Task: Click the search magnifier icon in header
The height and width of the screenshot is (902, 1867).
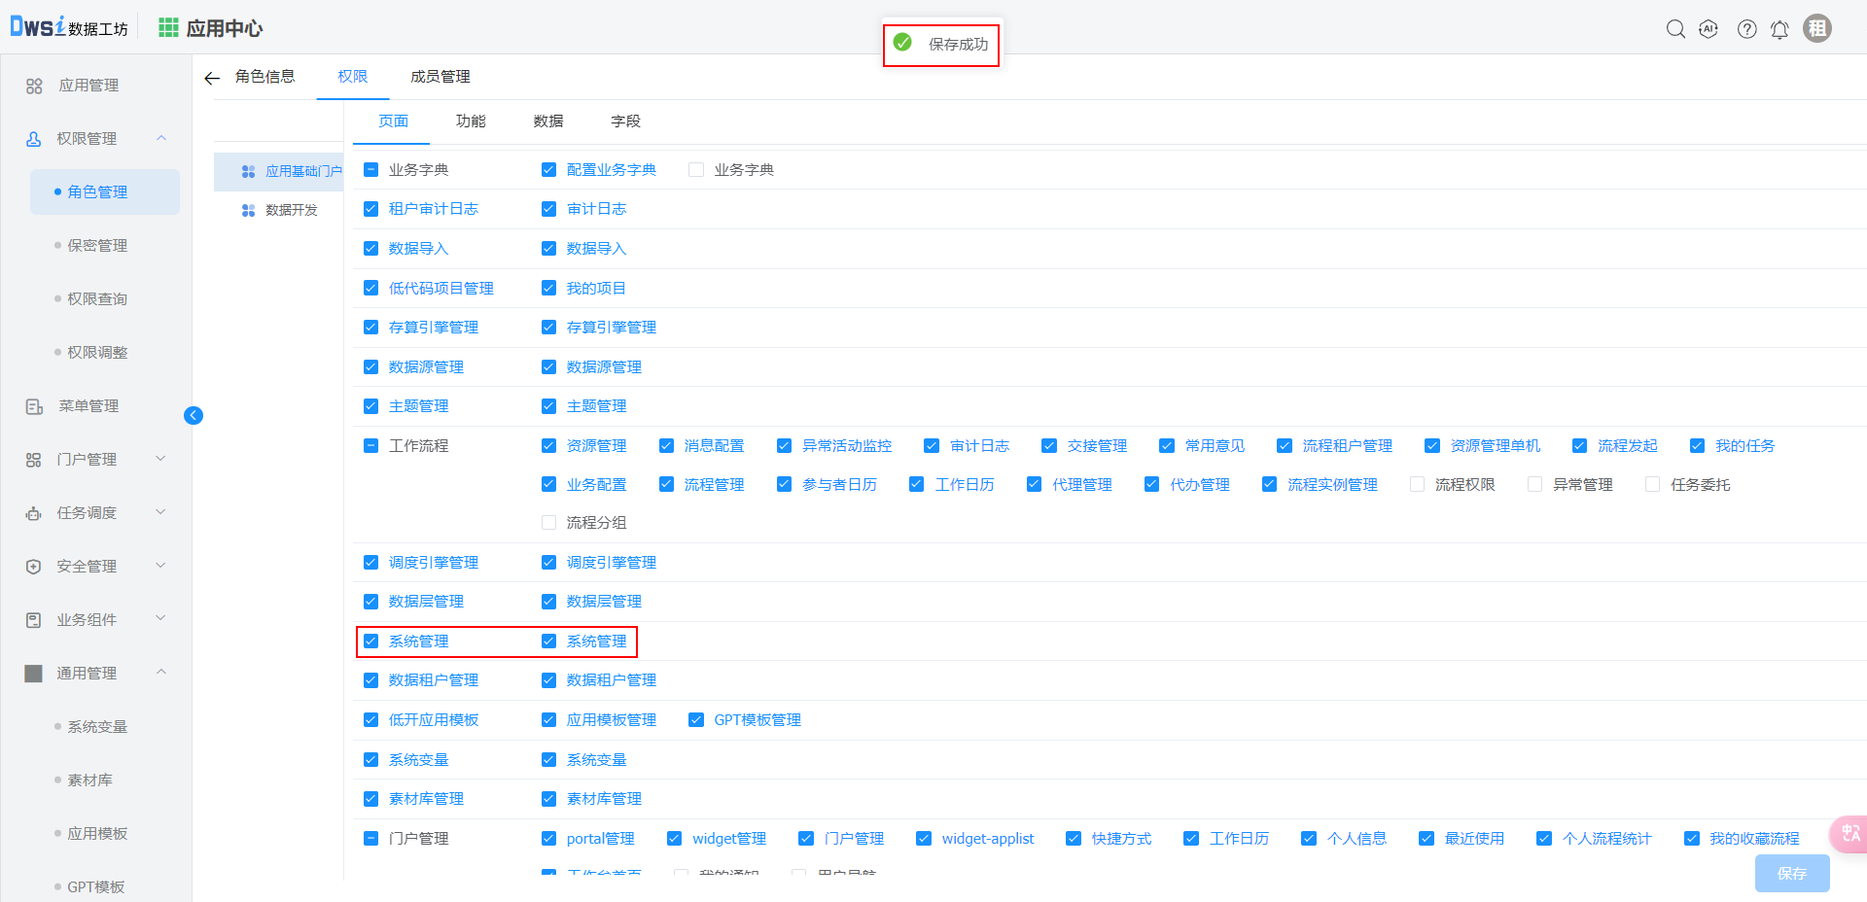Action: tap(1675, 29)
